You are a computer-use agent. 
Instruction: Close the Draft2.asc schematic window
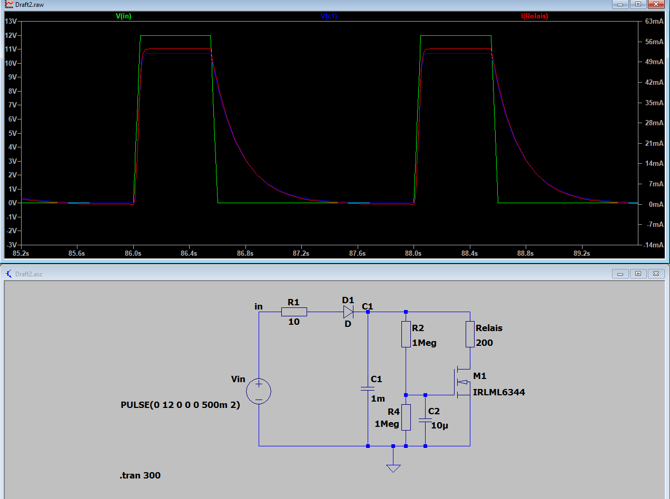tap(655, 274)
